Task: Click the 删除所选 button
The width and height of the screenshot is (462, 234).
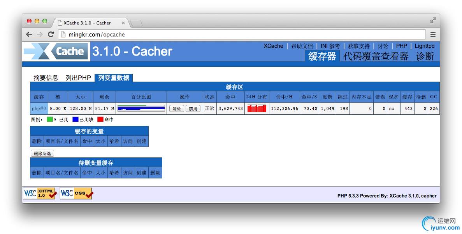Action: coord(42,154)
